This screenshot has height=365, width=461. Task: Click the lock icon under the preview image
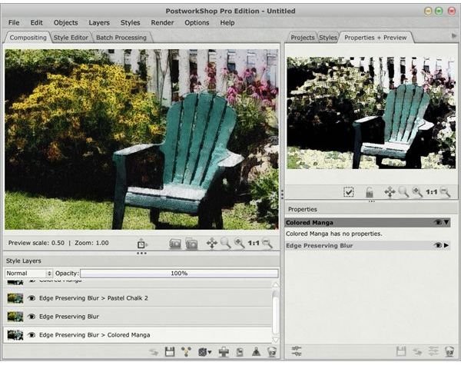tap(370, 192)
